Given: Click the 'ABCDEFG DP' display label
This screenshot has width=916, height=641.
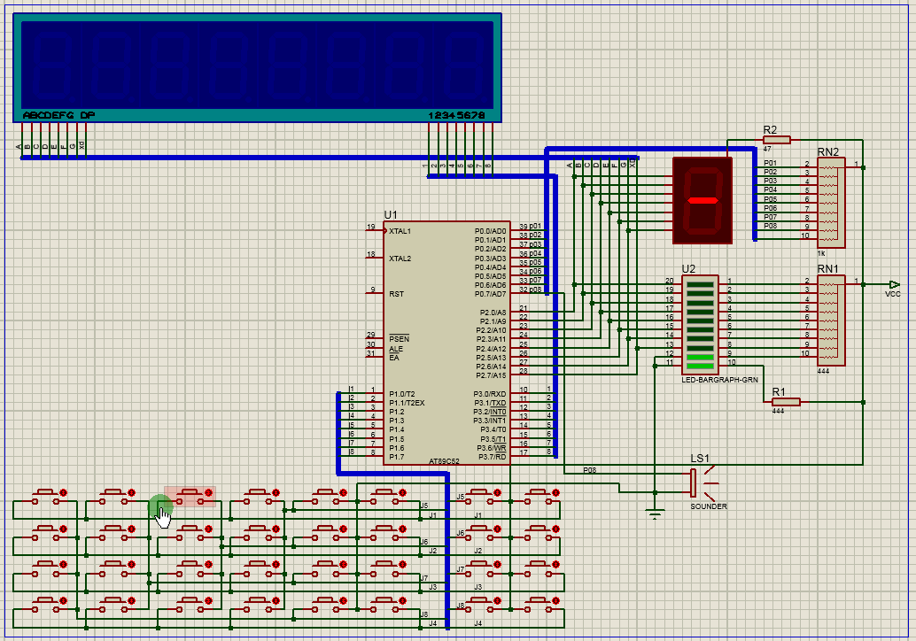Looking at the screenshot, I should pyautogui.click(x=58, y=115).
